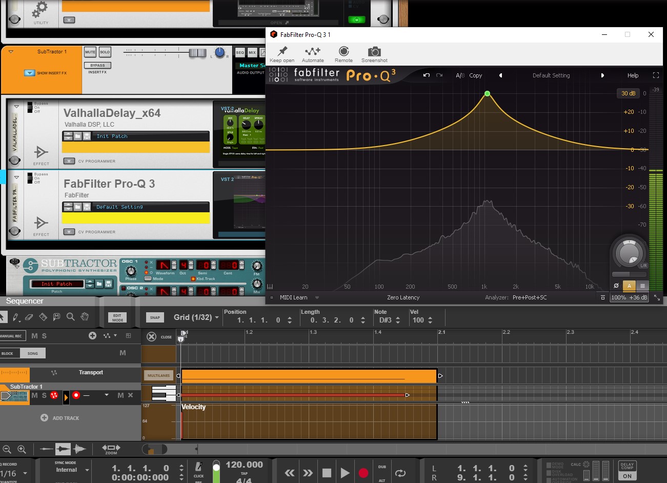667x483 pixels.
Task: Click the phase invert icon in Pro-Q 3
Action: [616, 286]
